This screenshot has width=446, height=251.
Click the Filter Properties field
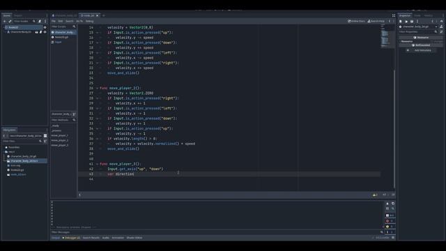click(418, 31)
